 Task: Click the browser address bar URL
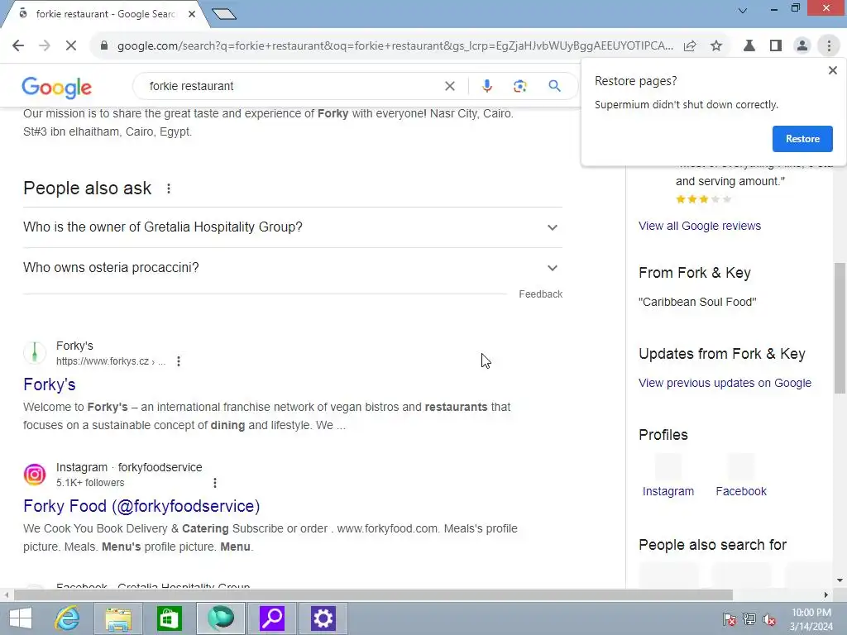pyautogui.click(x=395, y=46)
